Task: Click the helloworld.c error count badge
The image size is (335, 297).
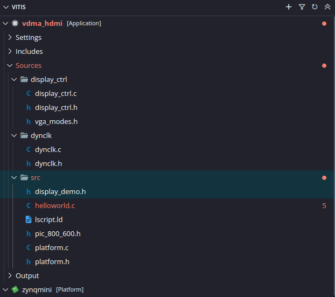Action: click(324, 206)
